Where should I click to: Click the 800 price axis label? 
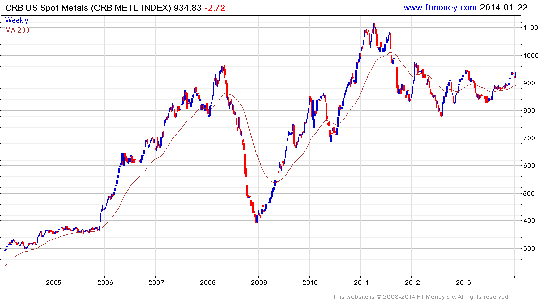click(x=529, y=111)
